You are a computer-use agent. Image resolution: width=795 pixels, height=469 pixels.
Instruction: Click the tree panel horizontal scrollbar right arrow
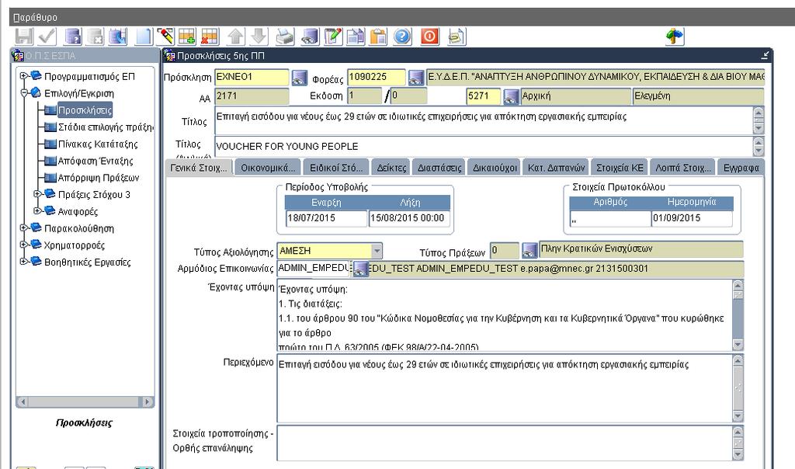click(147, 401)
